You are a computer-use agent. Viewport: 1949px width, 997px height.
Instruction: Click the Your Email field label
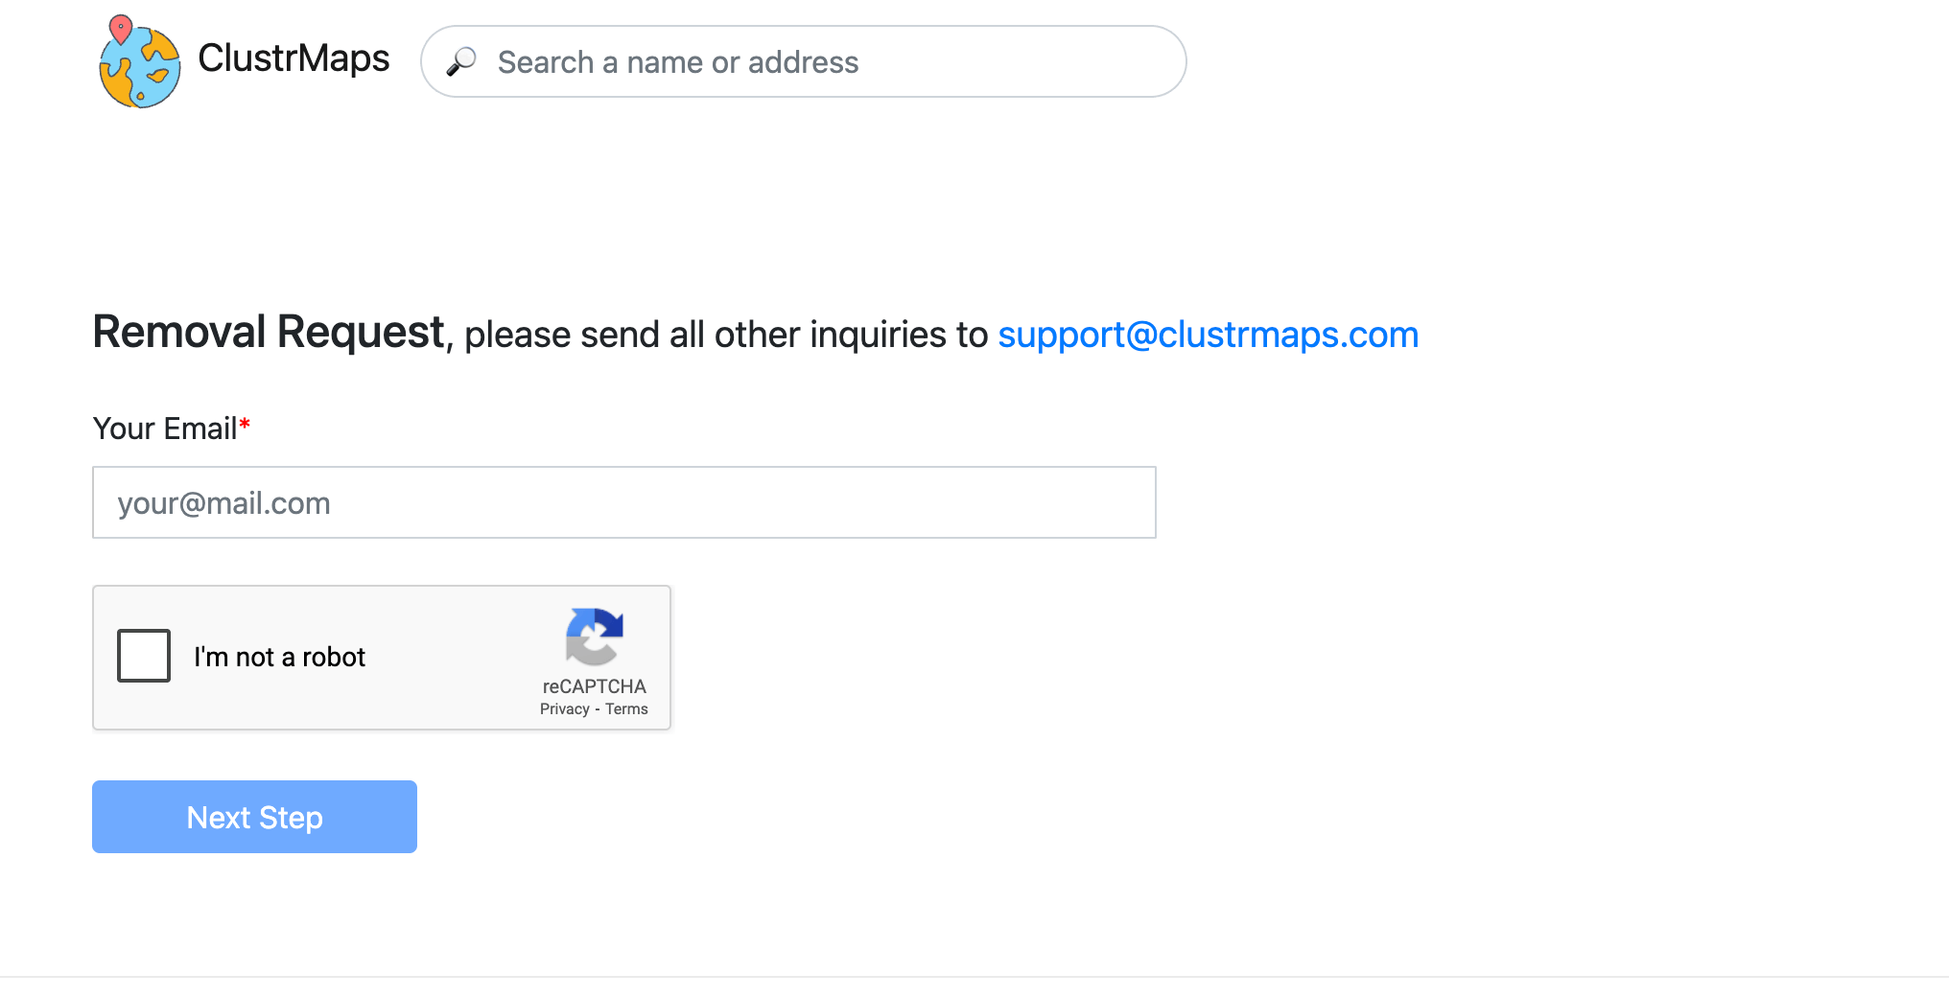(x=165, y=429)
